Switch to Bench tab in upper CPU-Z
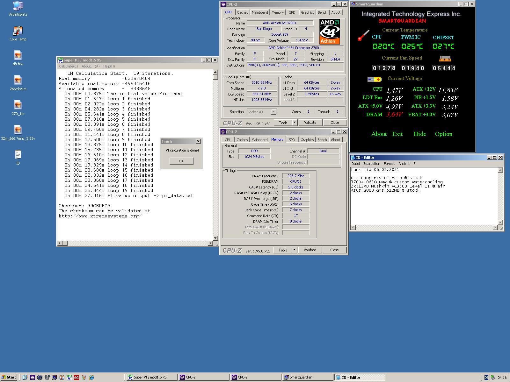 point(322,12)
